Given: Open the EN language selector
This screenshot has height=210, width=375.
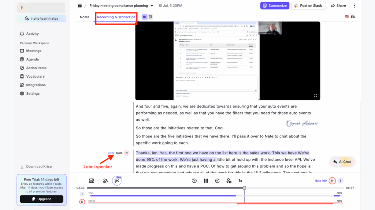Looking at the screenshot, I should tap(350, 16).
